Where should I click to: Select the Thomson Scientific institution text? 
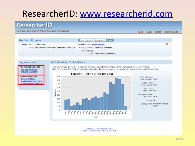[x=103, y=48]
